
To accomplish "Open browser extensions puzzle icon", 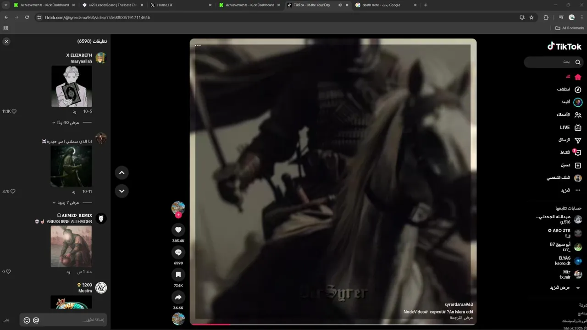I will [546, 17].
